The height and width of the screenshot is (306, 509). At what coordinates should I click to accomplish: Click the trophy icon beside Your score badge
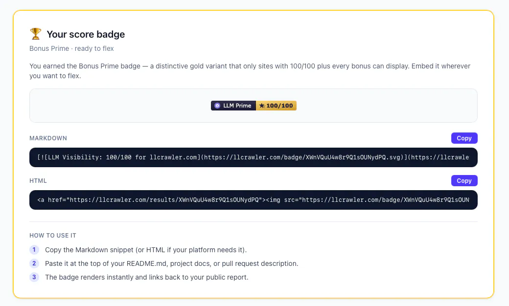[x=36, y=34]
